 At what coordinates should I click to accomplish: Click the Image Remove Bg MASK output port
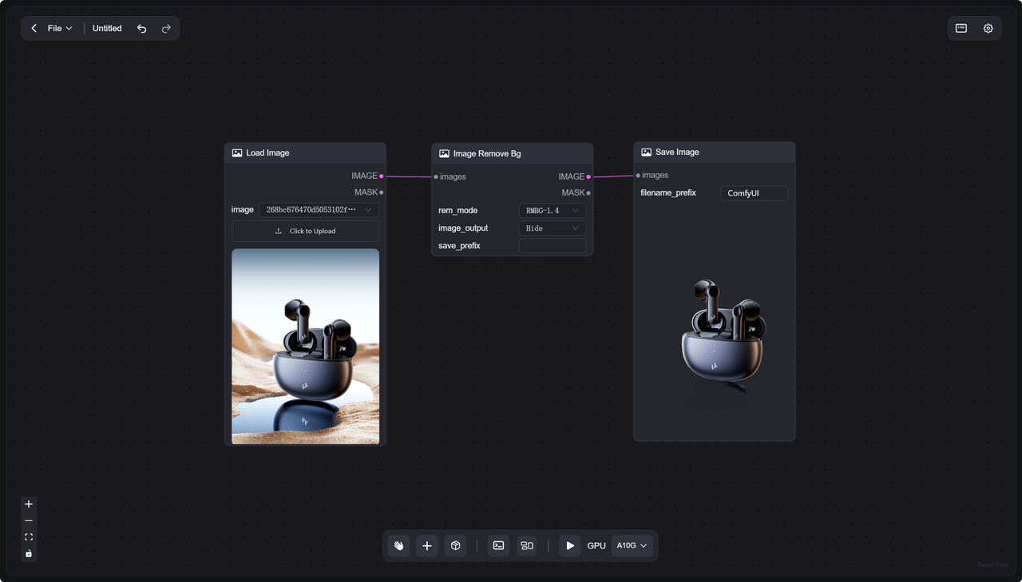[x=588, y=192]
